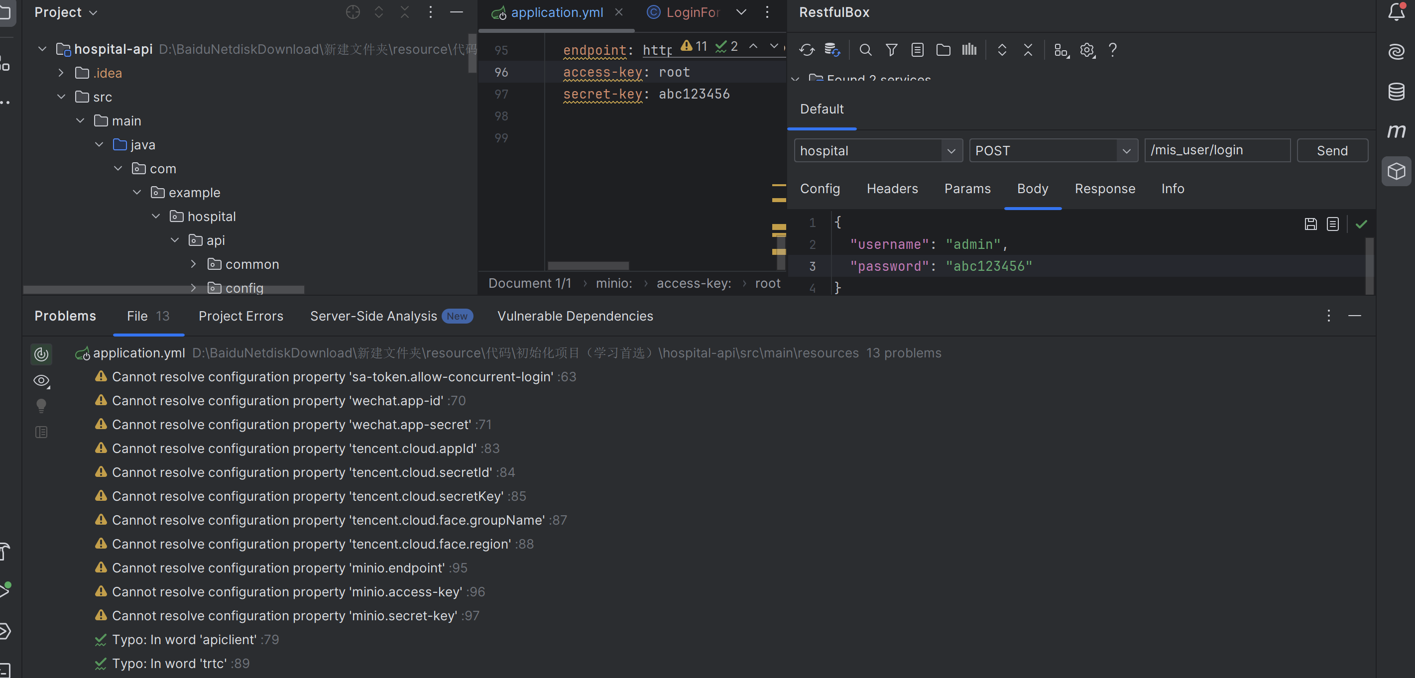Collapse the java folder

(99, 144)
